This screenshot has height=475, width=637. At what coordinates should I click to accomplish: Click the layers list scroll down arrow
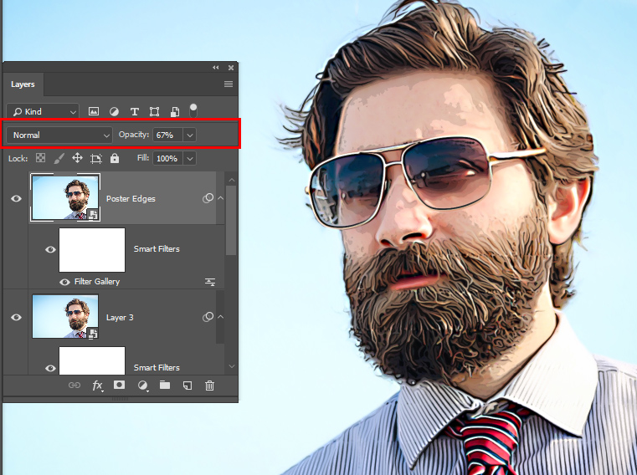(x=232, y=366)
